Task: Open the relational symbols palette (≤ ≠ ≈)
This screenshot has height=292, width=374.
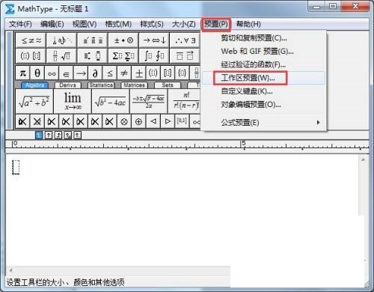Action: click(x=31, y=40)
